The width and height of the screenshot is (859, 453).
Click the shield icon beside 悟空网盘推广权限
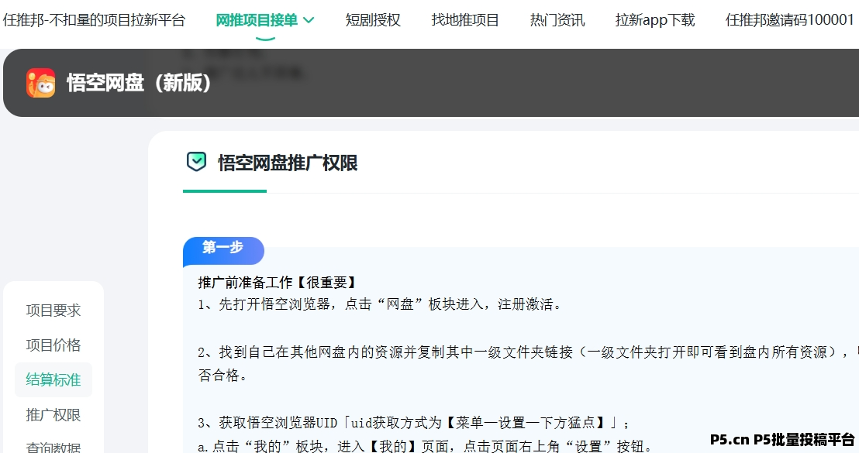[196, 162]
